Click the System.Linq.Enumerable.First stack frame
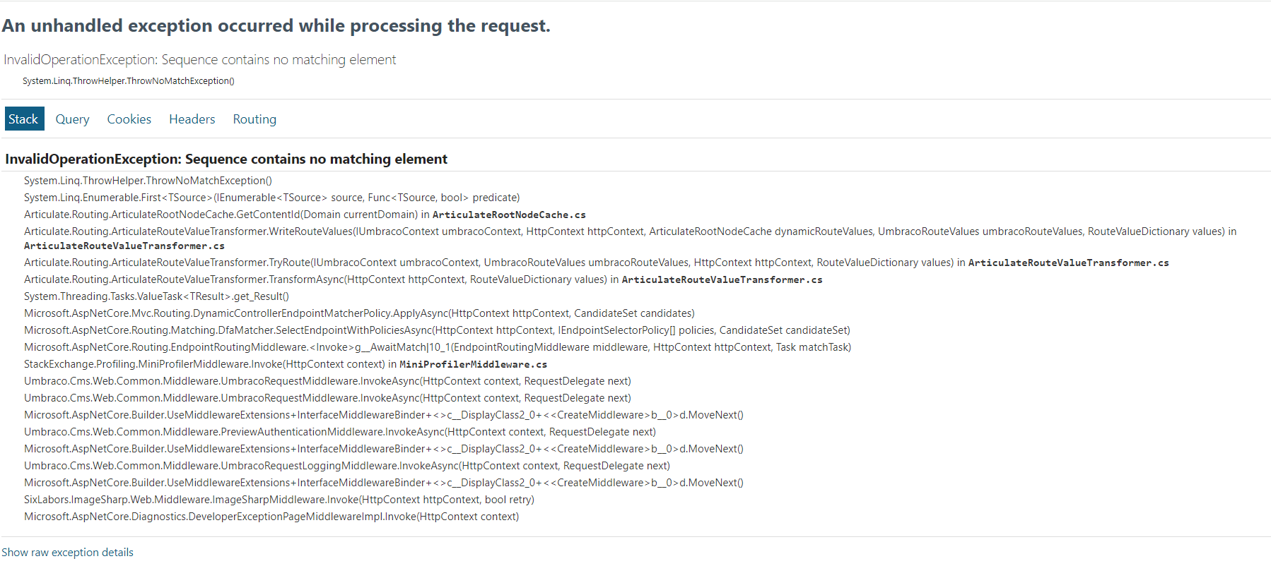Viewport: 1271px width, 566px height. (271, 198)
